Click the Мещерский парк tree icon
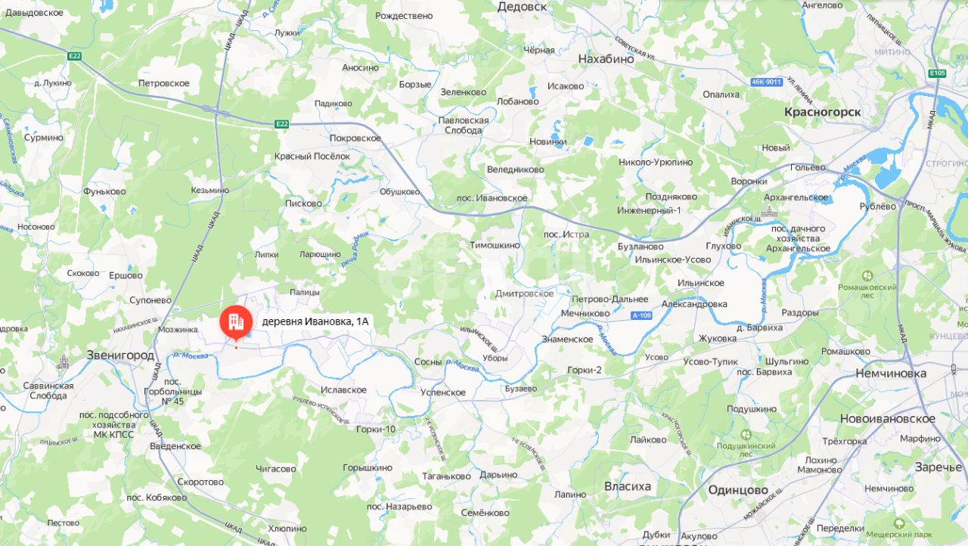The height and width of the screenshot is (546, 968). tap(898, 523)
